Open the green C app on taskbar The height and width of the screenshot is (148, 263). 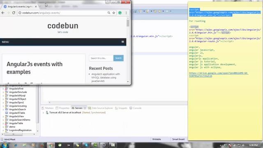(95, 145)
